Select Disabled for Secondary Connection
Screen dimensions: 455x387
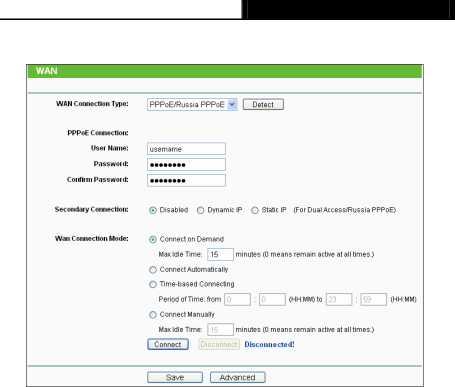pyautogui.click(x=153, y=210)
